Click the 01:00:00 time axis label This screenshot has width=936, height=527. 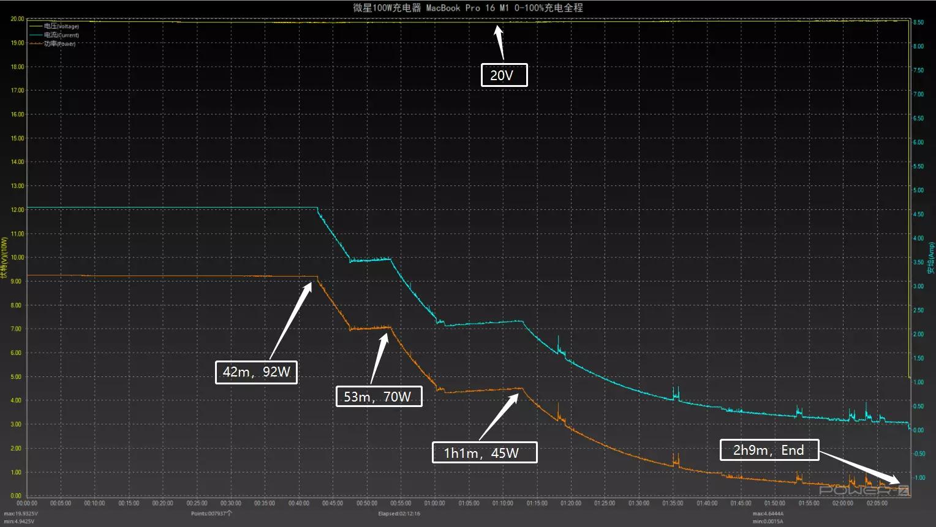pyautogui.click(x=435, y=503)
